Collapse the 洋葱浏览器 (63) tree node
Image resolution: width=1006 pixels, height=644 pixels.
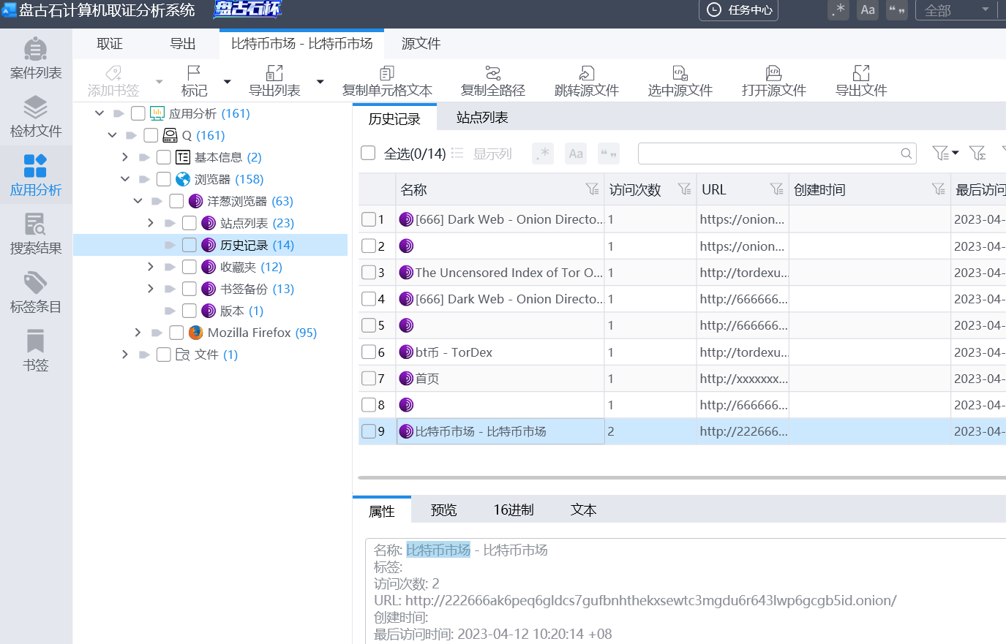pyautogui.click(x=138, y=201)
